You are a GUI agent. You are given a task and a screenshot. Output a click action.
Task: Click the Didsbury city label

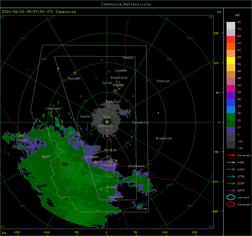[x=106, y=126]
